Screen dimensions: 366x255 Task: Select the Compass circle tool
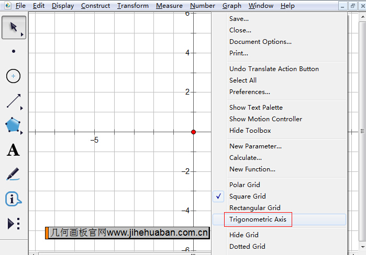13,76
